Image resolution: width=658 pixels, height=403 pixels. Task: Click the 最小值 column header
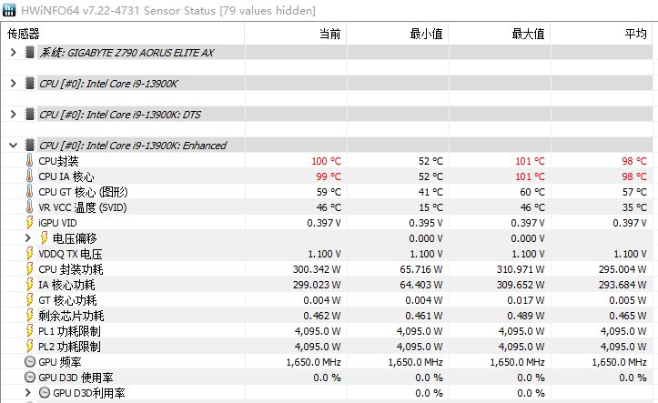398,34
